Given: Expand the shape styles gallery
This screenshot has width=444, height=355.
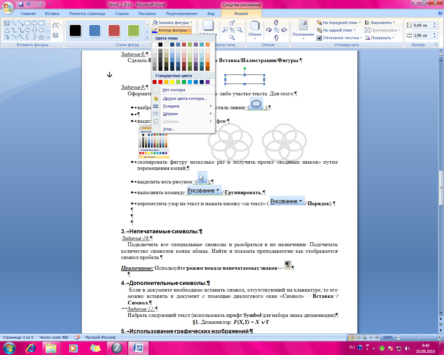Looking at the screenshot, I should (x=147, y=37).
